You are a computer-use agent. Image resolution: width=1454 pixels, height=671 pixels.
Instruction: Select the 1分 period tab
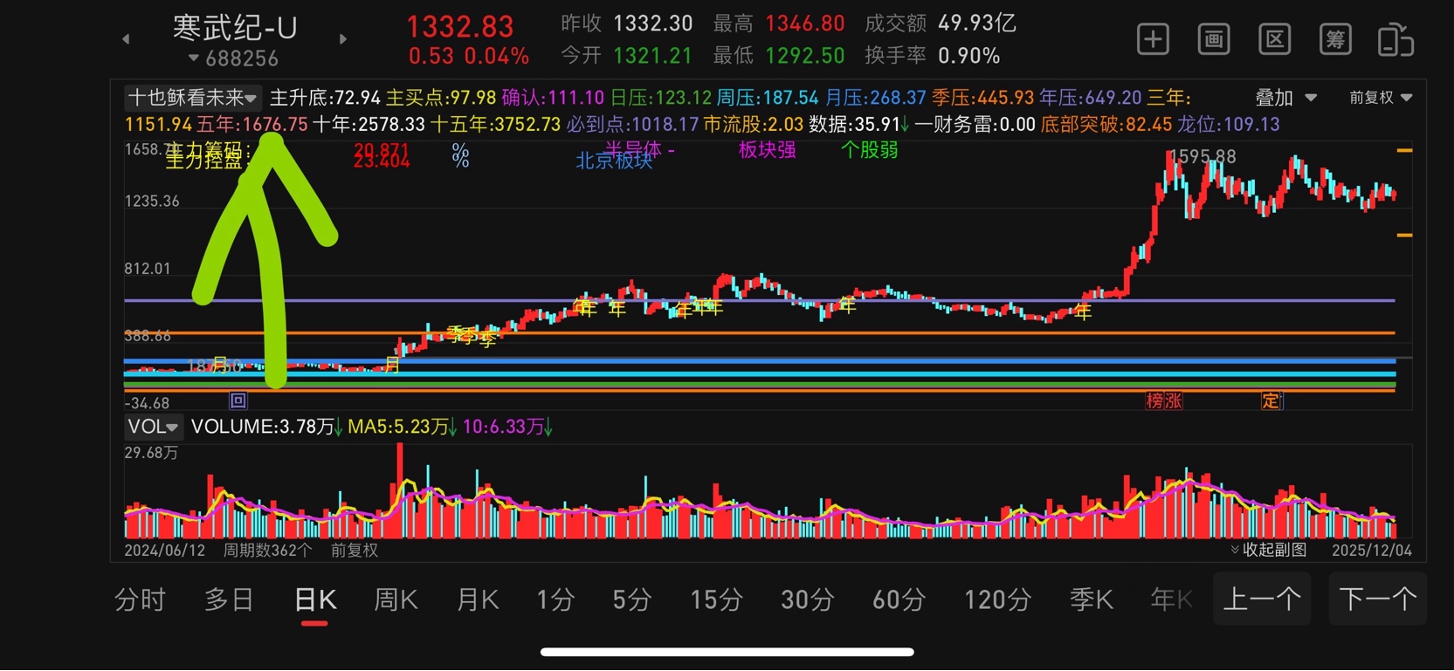click(555, 599)
